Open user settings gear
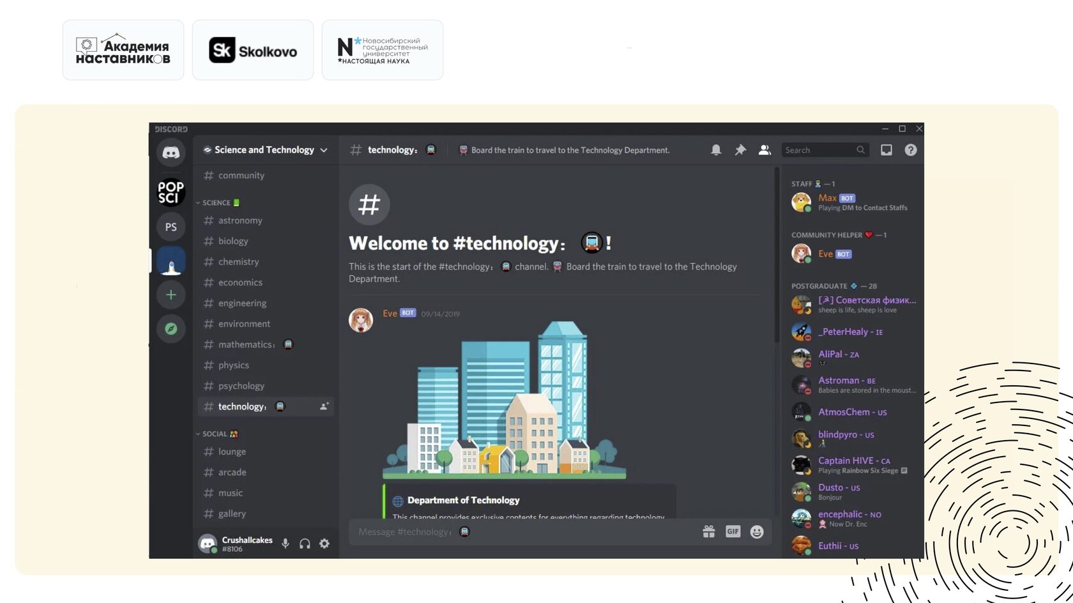The width and height of the screenshot is (1073, 603). tap(324, 544)
